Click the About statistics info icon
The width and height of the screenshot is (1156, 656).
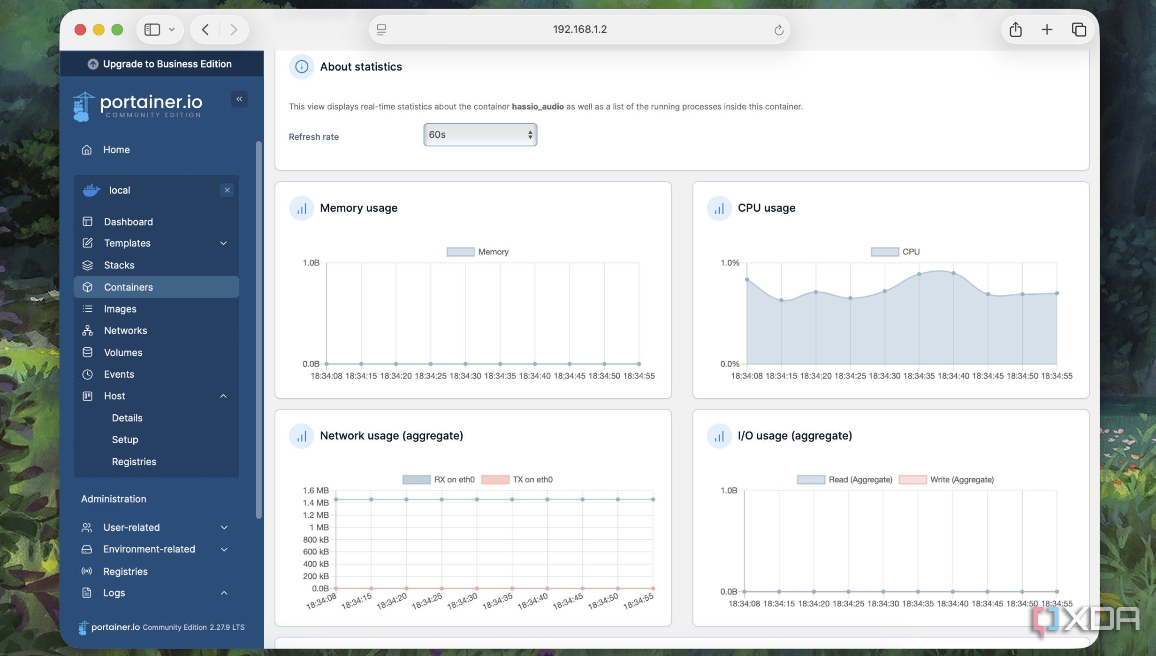[x=302, y=67]
